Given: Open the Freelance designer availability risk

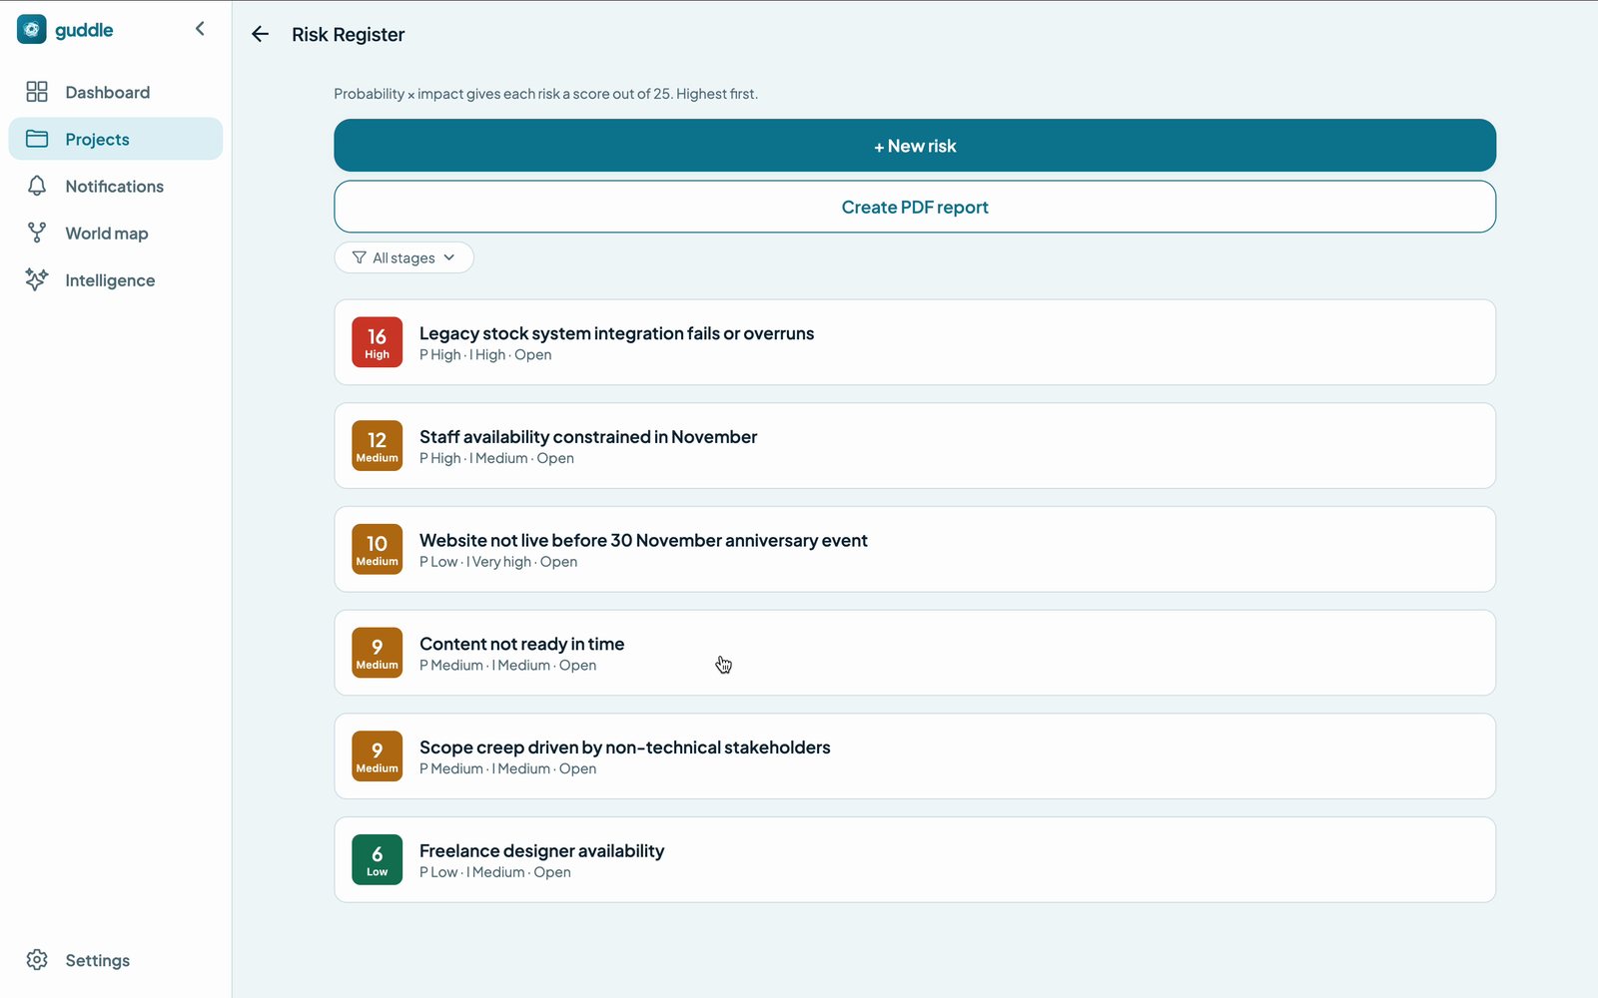Looking at the screenshot, I should (x=915, y=860).
